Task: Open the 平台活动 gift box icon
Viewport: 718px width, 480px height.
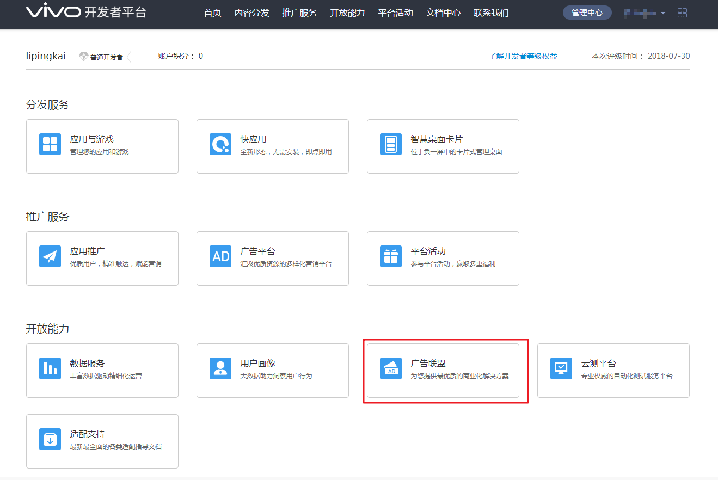Action: point(390,256)
